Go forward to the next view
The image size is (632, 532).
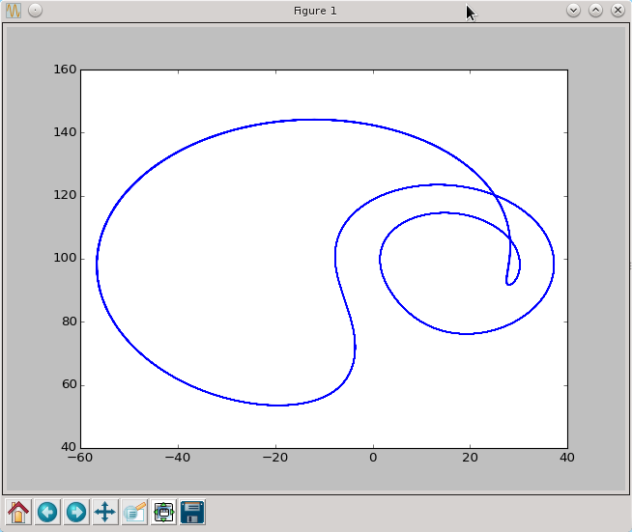pyautogui.click(x=76, y=512)
